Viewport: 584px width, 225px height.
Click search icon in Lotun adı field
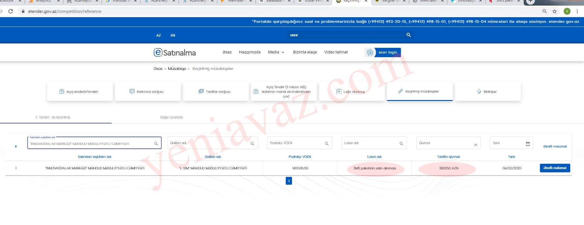coord(401,144)
